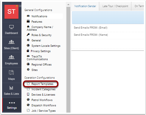
Task: Switch to Late Tour / Checkpoint tab
Action: click(x=115, y=6)
